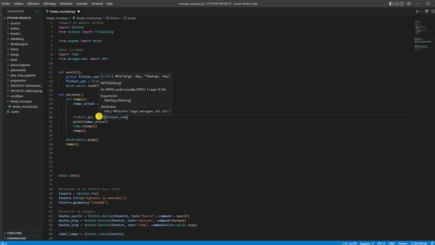The width and height of the screenshot is (435, 245).
Task: Run the Python file with play icon
Action: tap(417, 12)
